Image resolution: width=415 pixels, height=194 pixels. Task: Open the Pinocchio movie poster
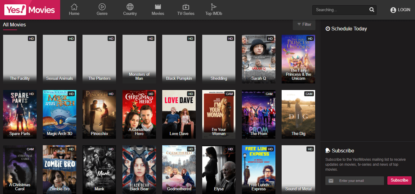pos(99,114)
